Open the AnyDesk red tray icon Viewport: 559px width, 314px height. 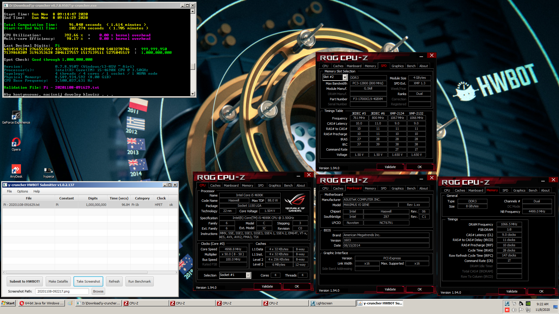[x=507, y=310]
